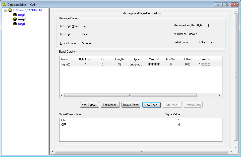Click the Byte Index column header
Viewport: 241px width, 157px height.
click(x=85, y=59)
